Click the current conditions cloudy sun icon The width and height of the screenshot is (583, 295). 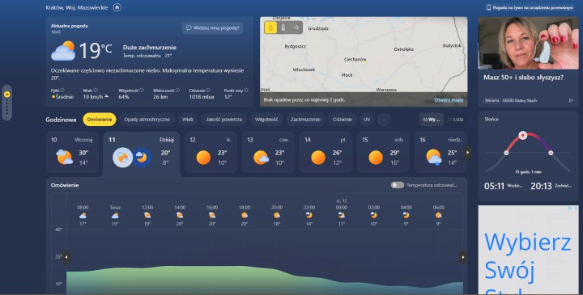point(63,50)
